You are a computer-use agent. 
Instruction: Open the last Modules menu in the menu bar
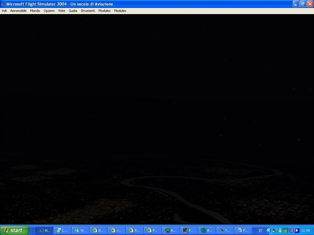click(x=120, y=11)
